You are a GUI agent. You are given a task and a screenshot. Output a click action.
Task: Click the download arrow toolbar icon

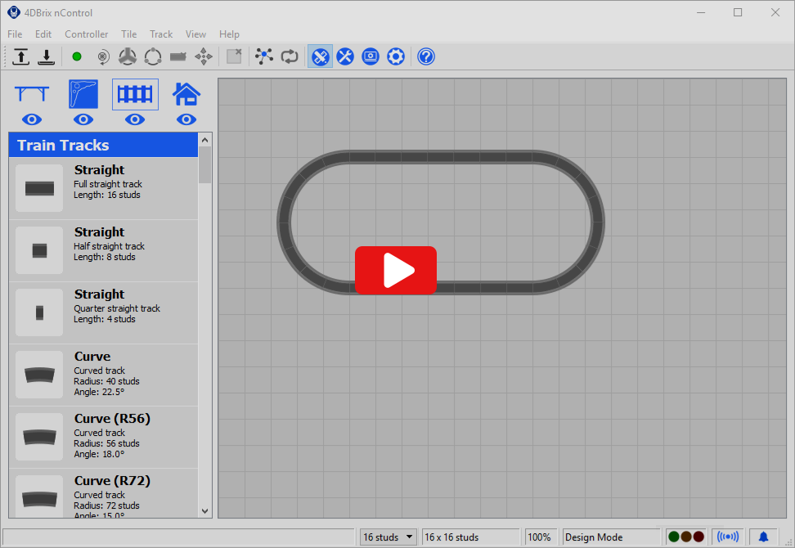(46, 56)
